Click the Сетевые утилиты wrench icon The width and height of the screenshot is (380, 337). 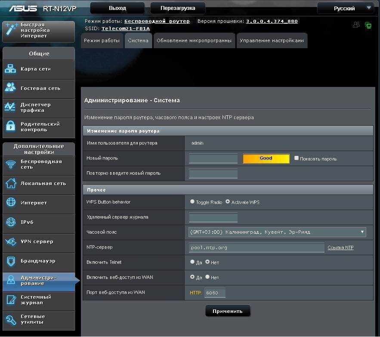[11, 319]
